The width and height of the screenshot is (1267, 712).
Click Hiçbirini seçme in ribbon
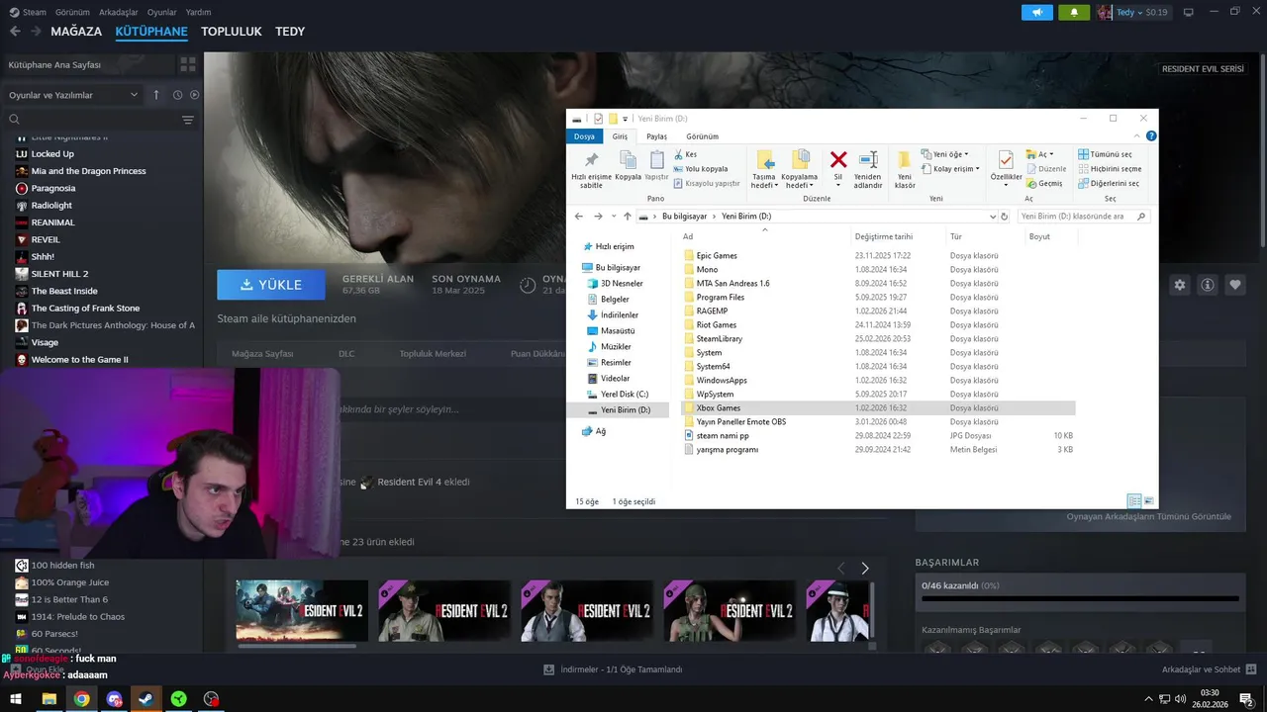[1110, 169]
